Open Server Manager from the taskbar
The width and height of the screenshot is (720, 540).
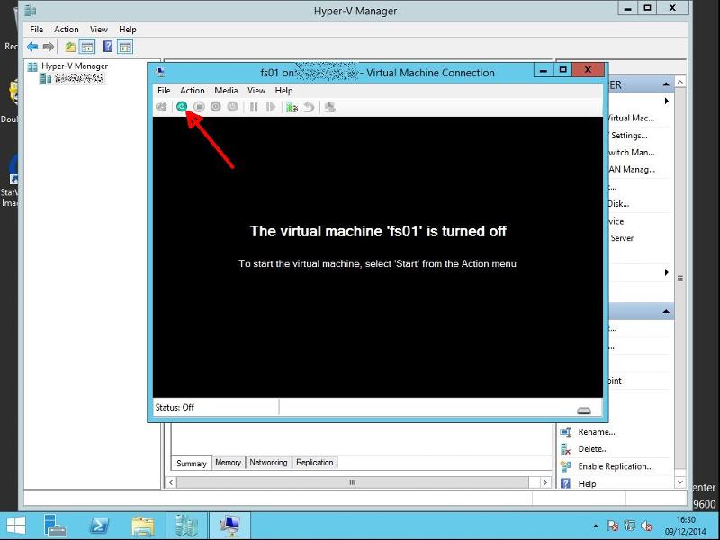click(55, 526)
